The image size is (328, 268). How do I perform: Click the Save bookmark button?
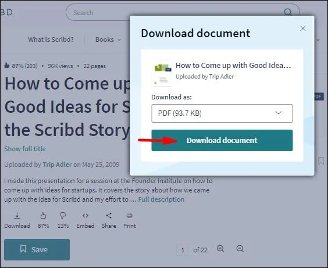[37, 249]
